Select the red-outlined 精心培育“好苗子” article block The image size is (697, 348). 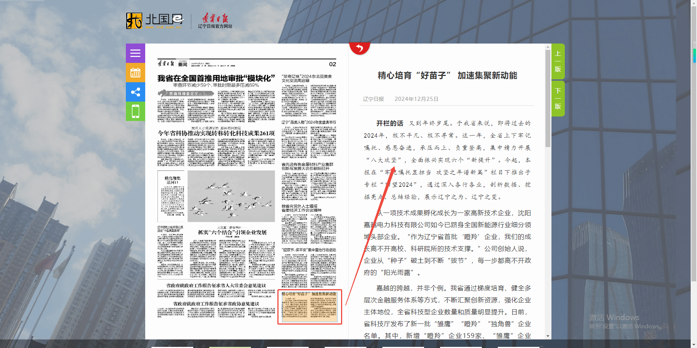pyautogui.click(x=309, y=307)
